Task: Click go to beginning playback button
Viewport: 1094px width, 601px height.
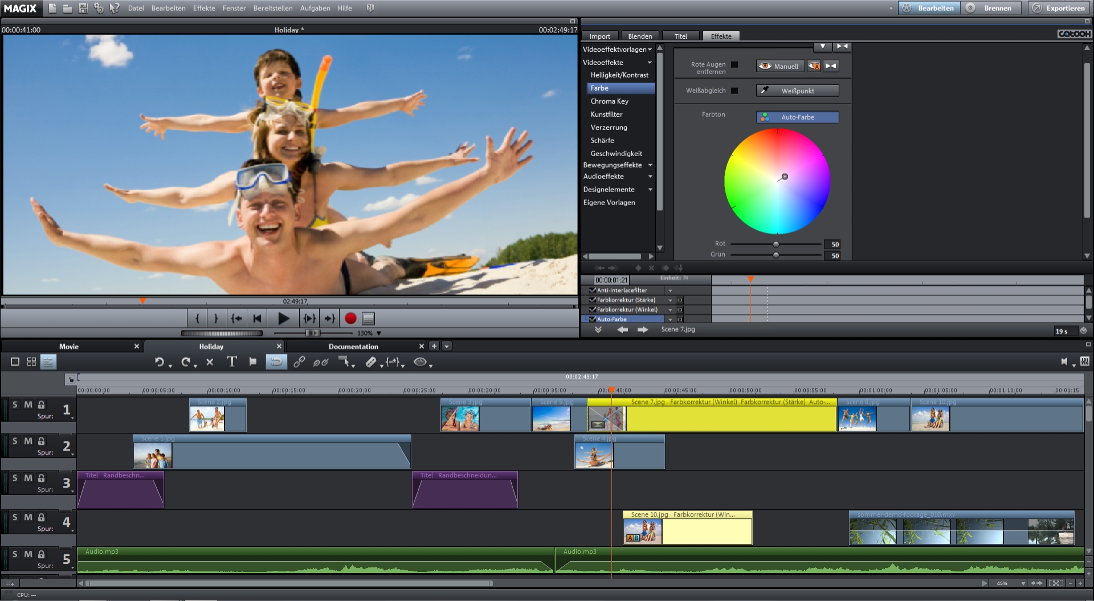Action: pos(258,318)
